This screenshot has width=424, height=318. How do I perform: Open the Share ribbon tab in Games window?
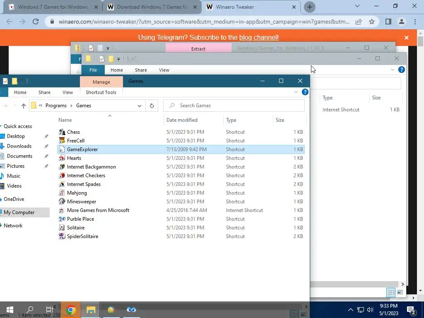click(x=44, y=92)
